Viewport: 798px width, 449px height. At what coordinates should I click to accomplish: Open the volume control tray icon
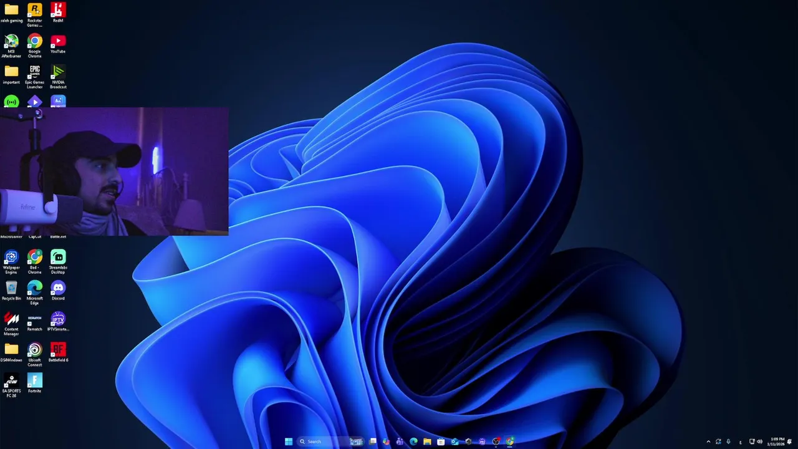pos(760,442)
